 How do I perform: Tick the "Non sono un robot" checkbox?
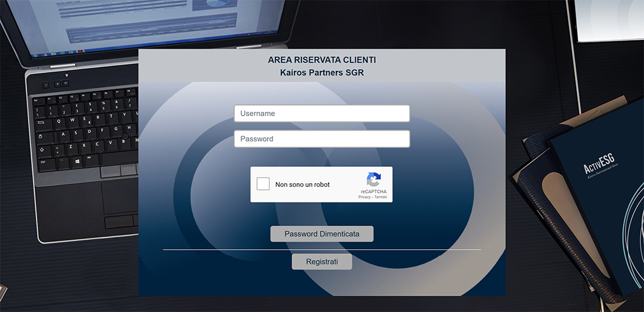(263, 184)
